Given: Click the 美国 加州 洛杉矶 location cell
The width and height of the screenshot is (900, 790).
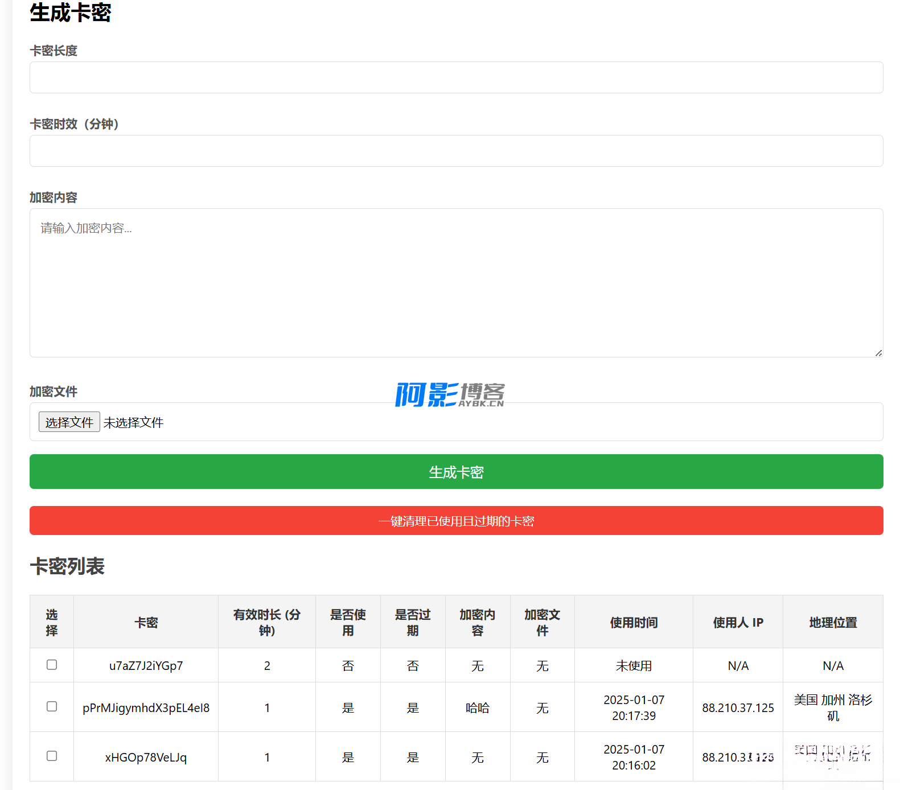Looking at the screenshot, I should 833,707.
